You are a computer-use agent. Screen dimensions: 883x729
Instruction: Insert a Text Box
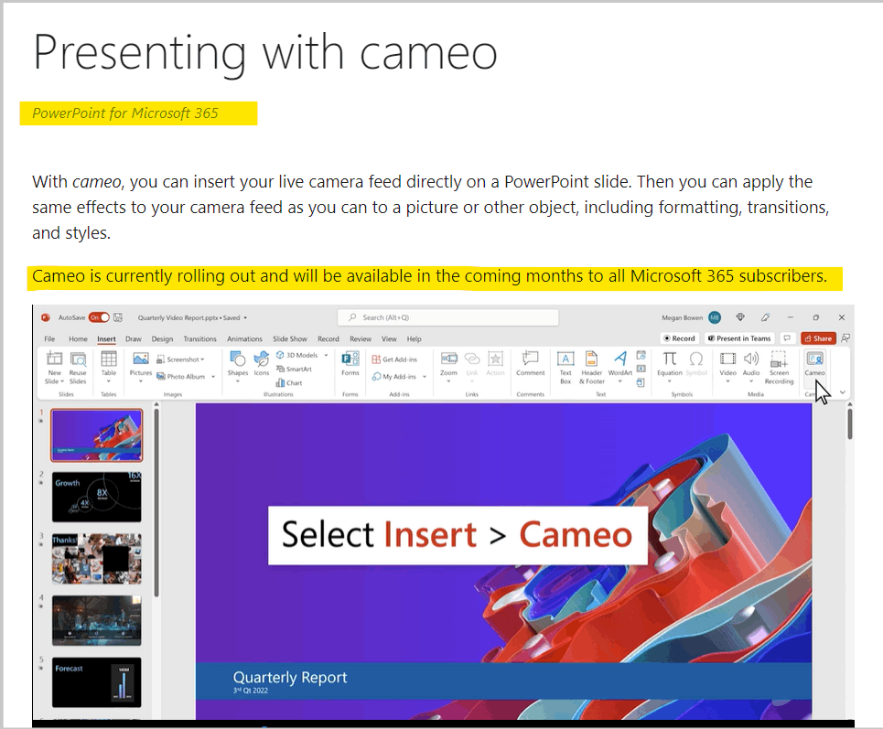click(565, 364)
